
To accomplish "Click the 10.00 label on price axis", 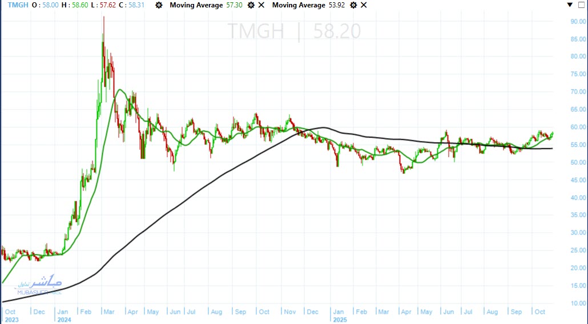I will tap(578, 303).
